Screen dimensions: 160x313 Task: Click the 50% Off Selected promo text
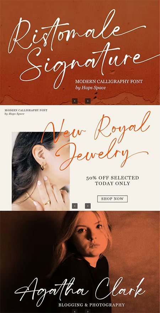point(112,178)
